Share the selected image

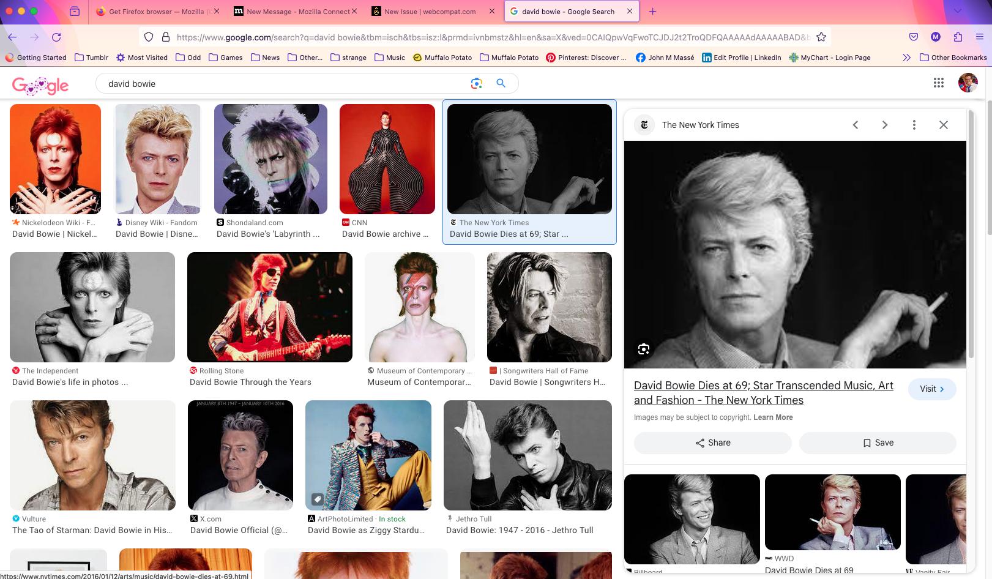[712, 443]
